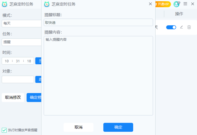Open the user avatar profile icon

pos(177,4)
